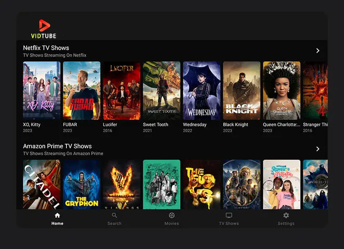
Task: Click the 2023 year under XO, Kitty
Action: tap(28, 131)
